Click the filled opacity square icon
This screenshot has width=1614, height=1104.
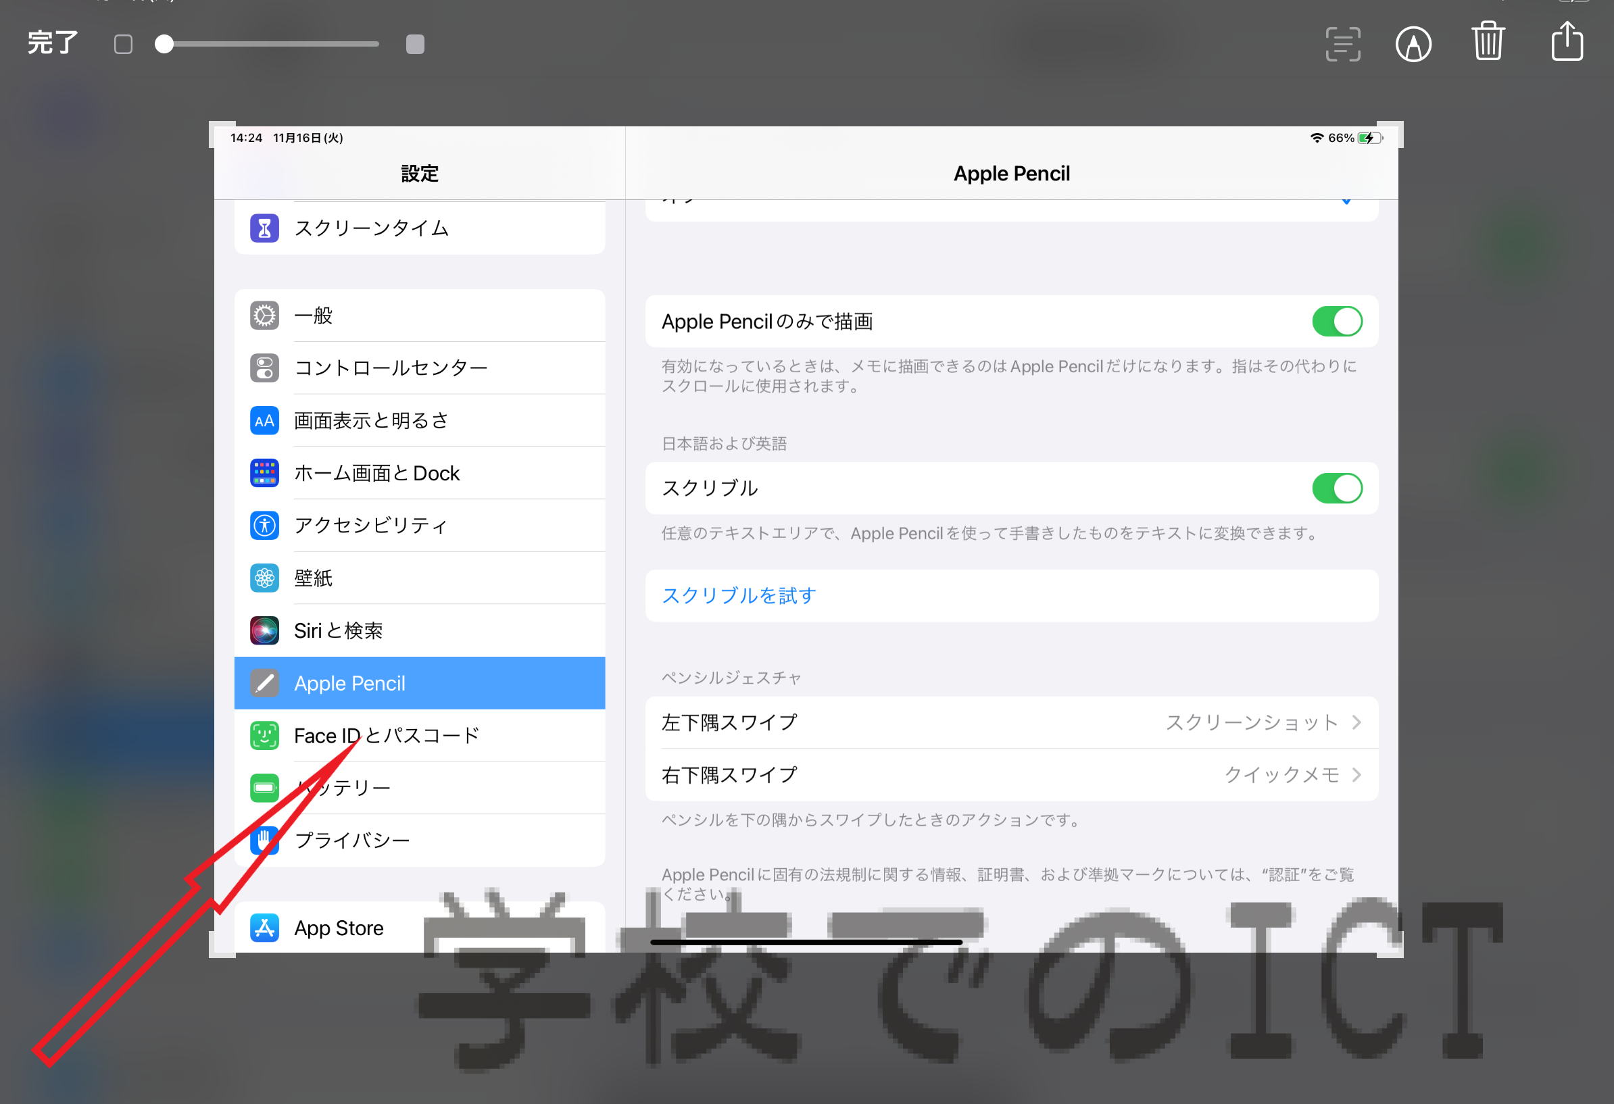click(415, 45)
